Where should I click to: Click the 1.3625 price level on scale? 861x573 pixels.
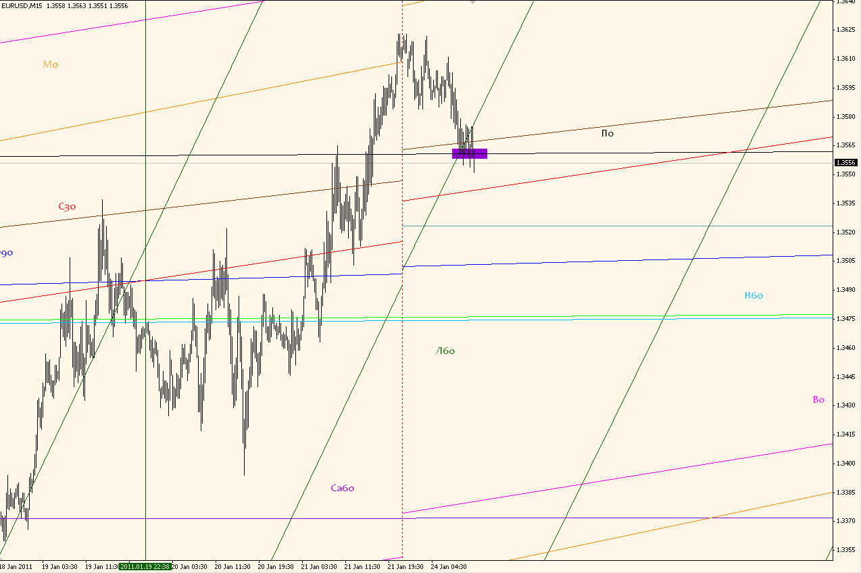tap(847, 30)
